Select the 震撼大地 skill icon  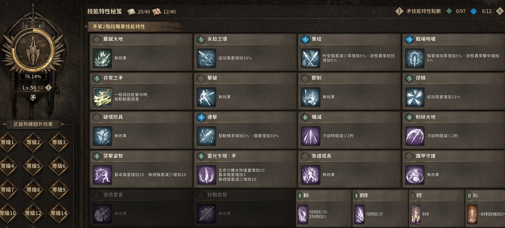click(x=102, y=58)
